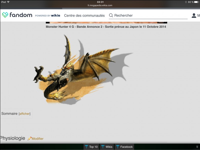Tap the fr.mogapedia.wikia.com address bar
This screenshot has width=200, height=150.
point(100,5)
